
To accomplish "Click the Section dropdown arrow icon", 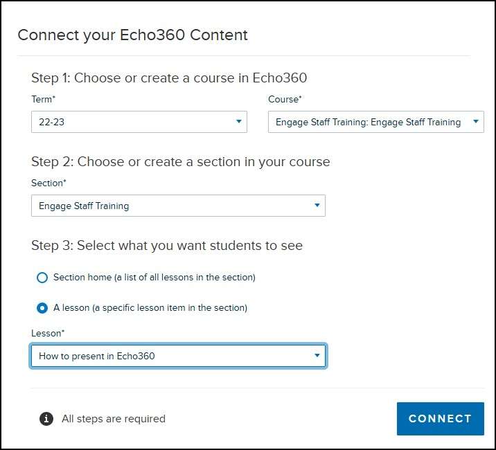I will coord(317,205).
